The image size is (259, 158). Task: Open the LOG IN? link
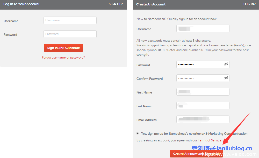(x=249, y=4)
